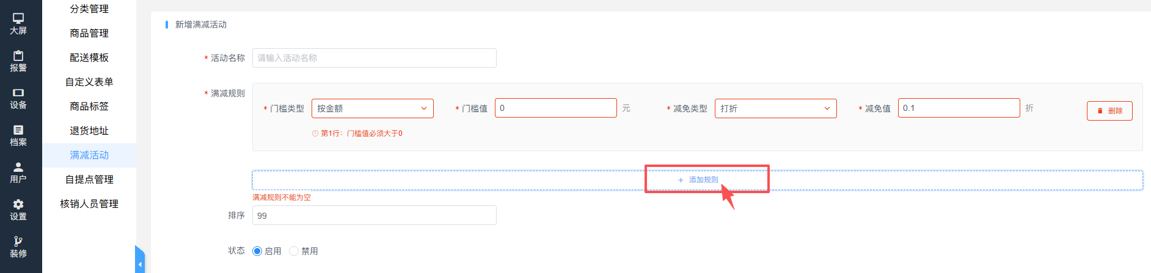The image size is (1151, 273).
Task: Open the 装修 branch icon in sidebar
Action: pos(18,241)
